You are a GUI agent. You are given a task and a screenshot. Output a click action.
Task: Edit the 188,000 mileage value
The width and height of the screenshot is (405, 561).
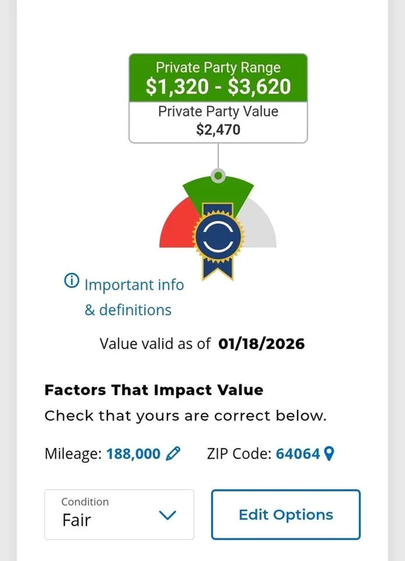(133, 453)
